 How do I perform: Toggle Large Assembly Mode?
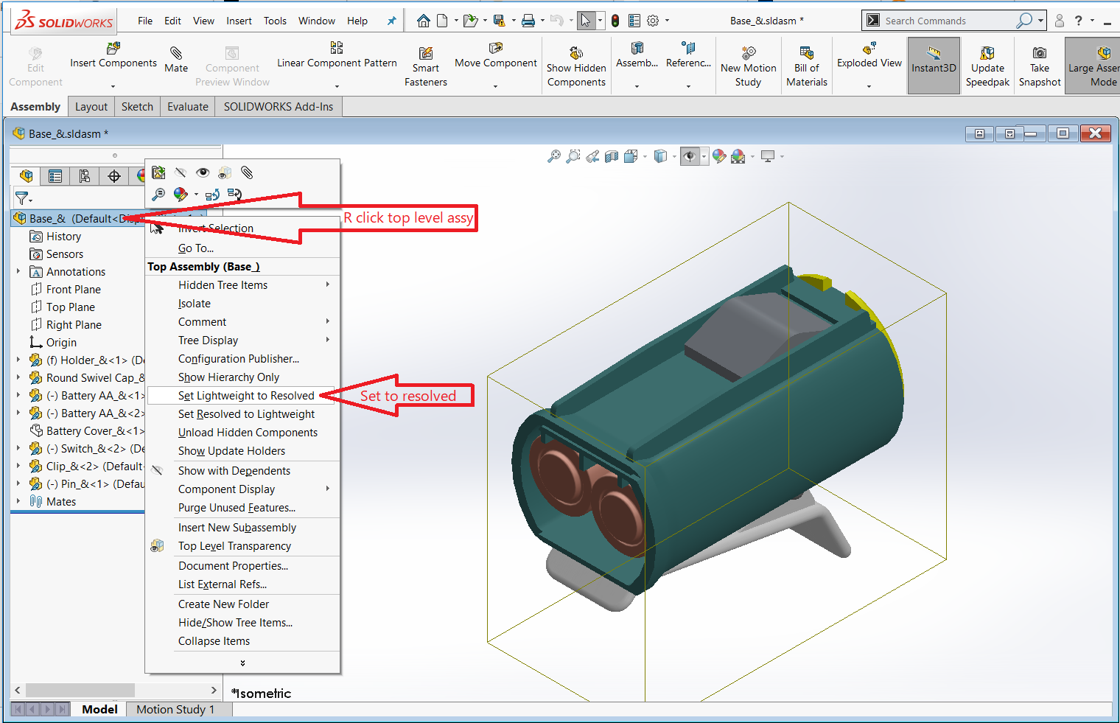point(1093,66)
